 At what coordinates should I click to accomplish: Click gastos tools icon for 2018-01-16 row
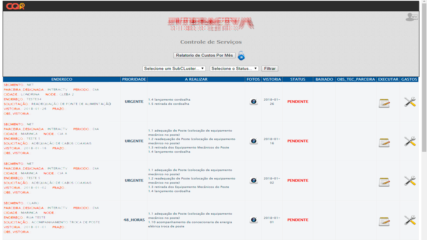click(x=409, y=141)
